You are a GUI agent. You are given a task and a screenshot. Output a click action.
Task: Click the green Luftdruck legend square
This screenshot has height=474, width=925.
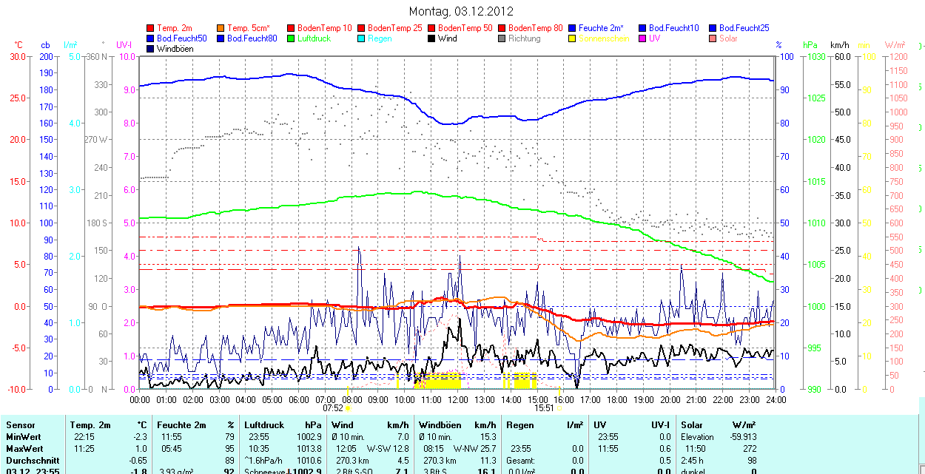pyautogui.click(x=292, y=38)
